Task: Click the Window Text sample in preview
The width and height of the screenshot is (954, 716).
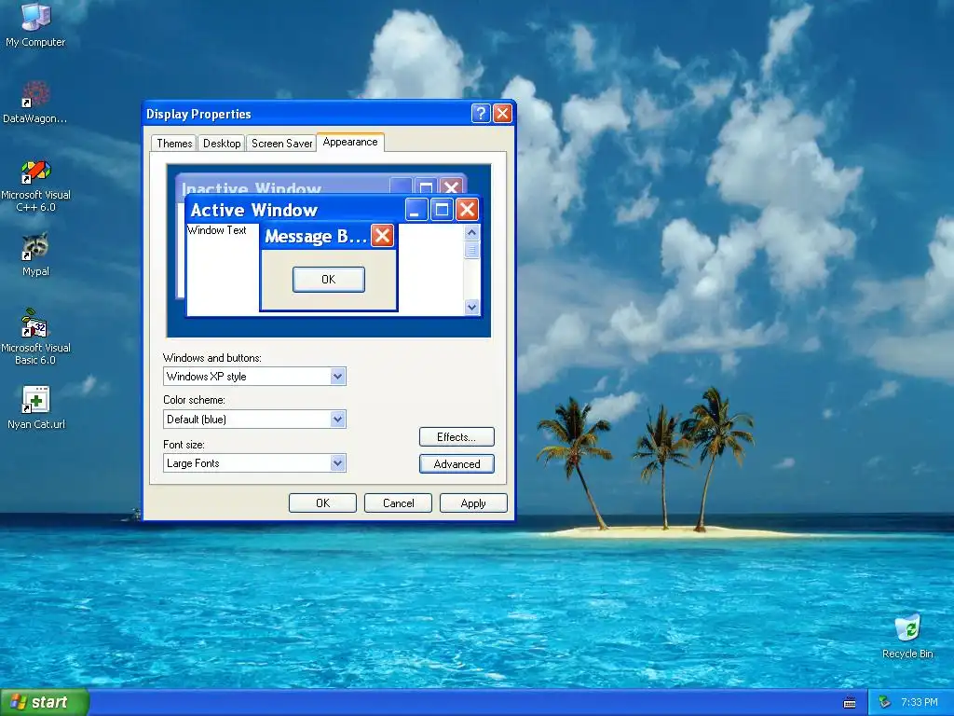Action: click(216, 230)
